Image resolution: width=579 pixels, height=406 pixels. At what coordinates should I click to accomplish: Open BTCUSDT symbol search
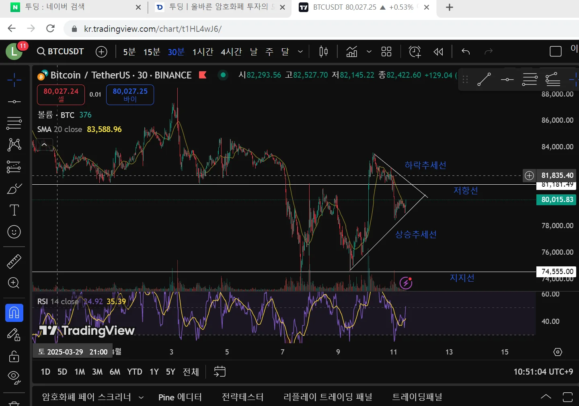pyautogui.click(x=60, y=52)
